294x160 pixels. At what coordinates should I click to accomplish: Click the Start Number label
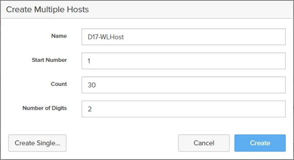49,60
